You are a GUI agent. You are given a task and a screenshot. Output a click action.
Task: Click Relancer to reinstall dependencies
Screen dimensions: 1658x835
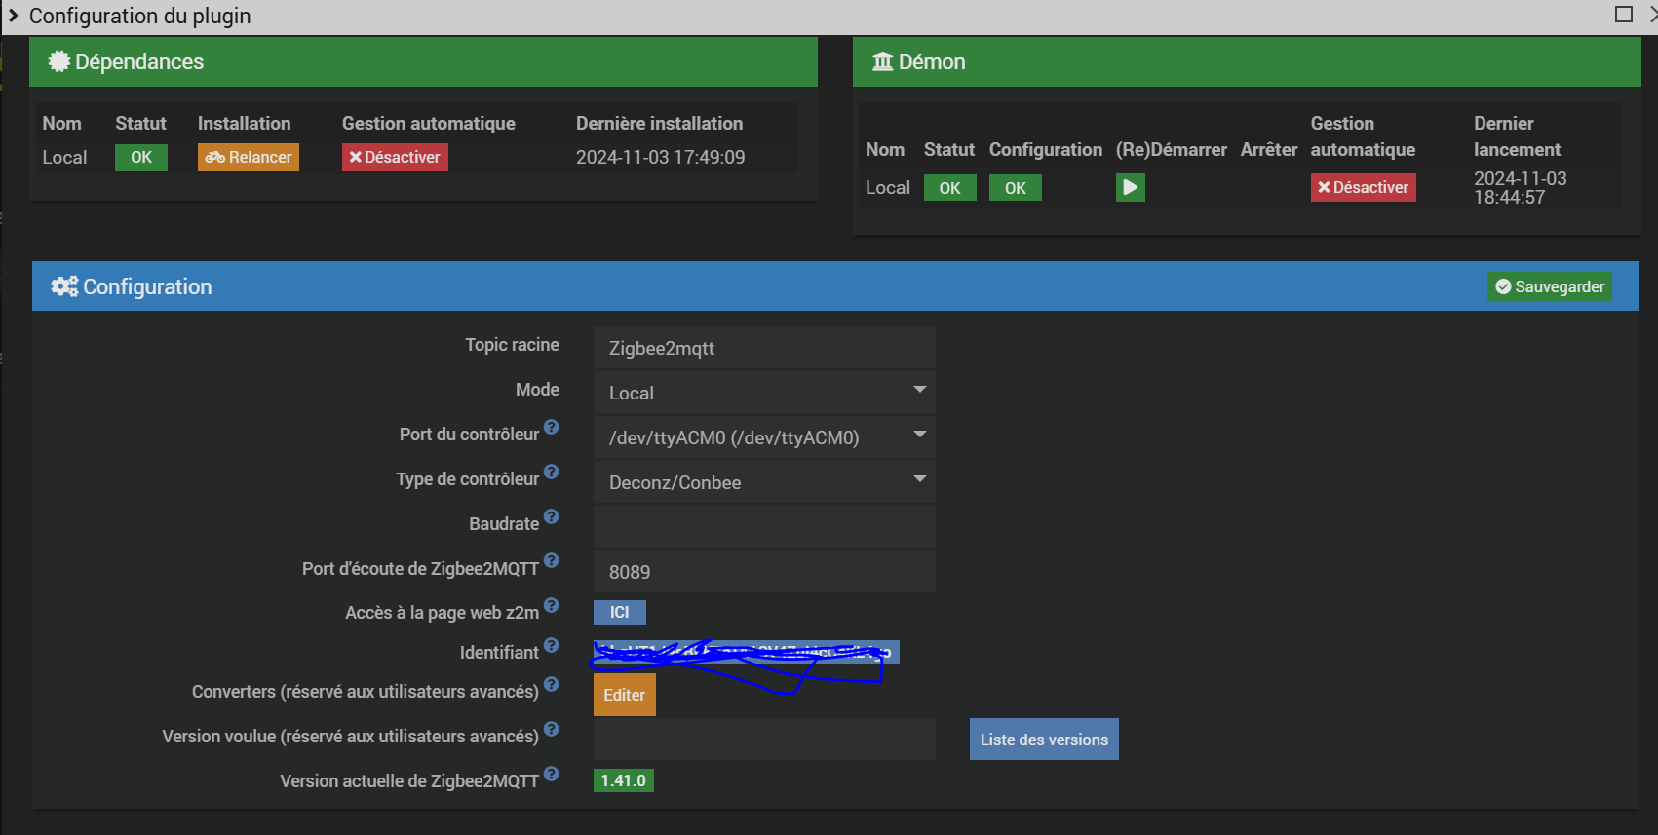pos(249,158)
